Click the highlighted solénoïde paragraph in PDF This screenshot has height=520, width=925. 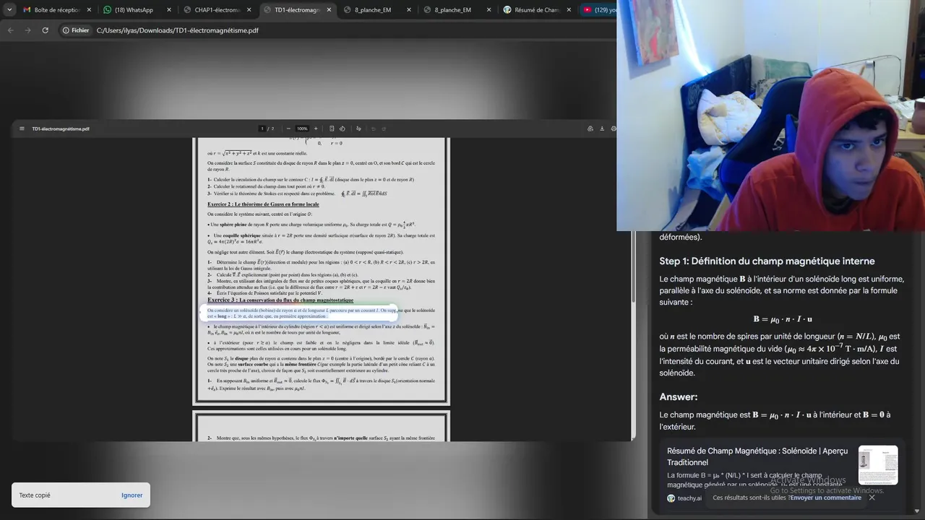[x=321, y=313]
